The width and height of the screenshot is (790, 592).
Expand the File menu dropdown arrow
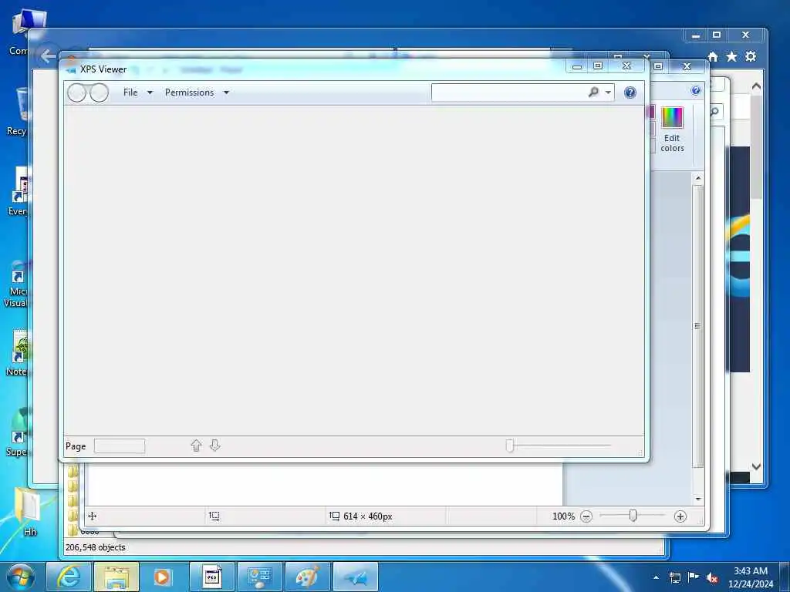point(150,92)
